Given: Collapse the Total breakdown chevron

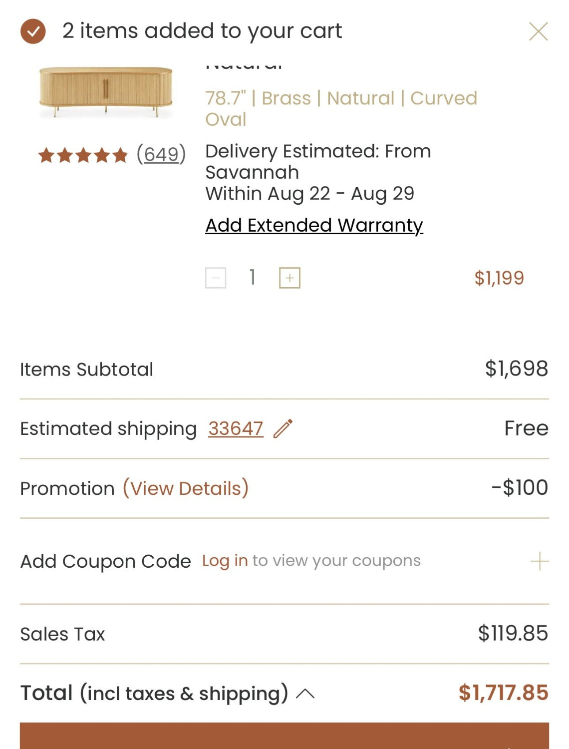Looking at the screenshot, I should pos(305,694).
